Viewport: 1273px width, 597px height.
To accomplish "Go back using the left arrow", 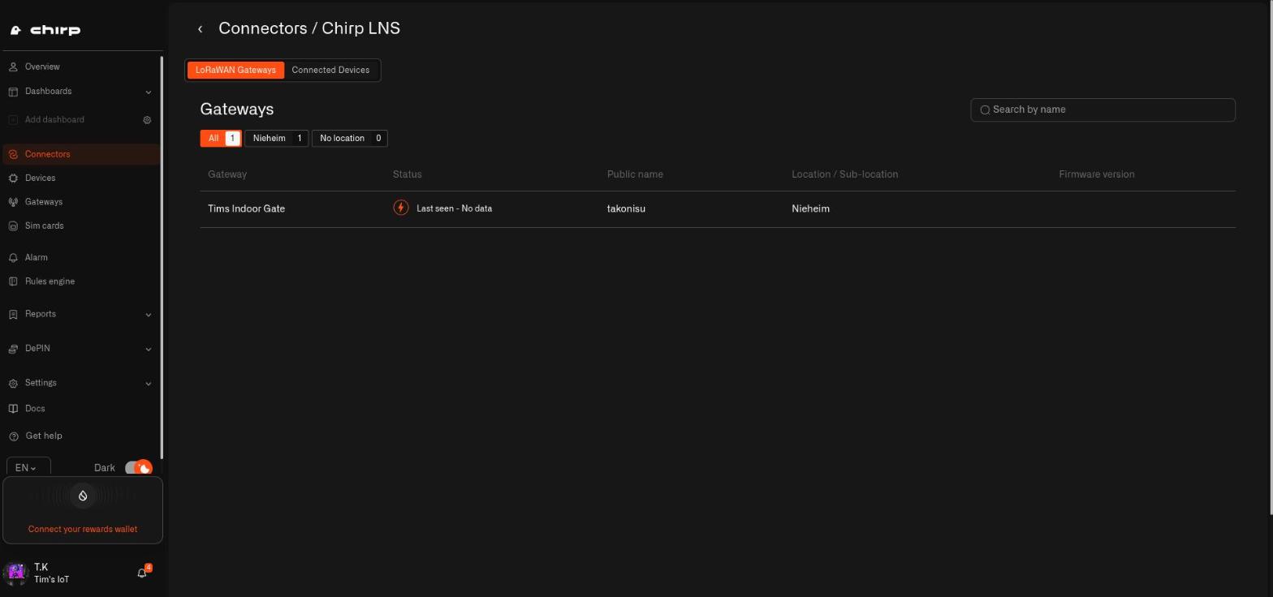I will point(200,29).
